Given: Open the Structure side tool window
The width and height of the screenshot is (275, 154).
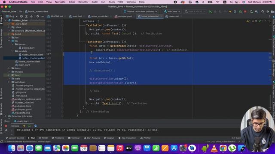Looking at the screenshot, I should [1, 93].
